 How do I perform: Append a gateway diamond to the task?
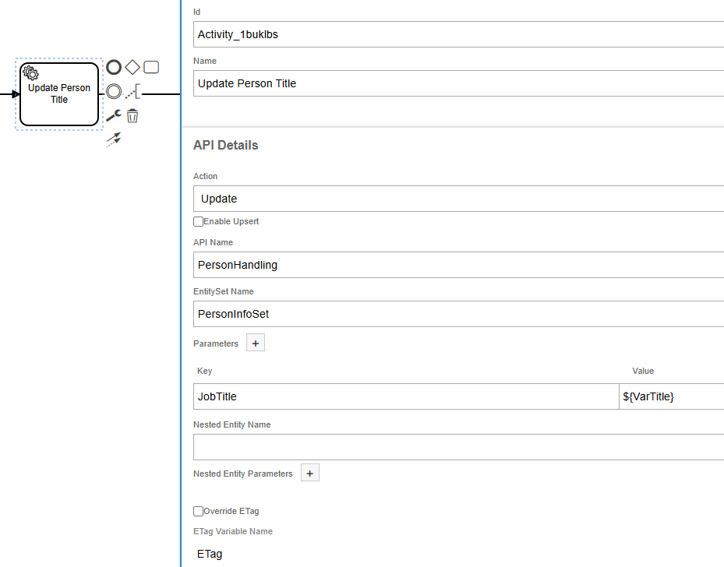132,68
